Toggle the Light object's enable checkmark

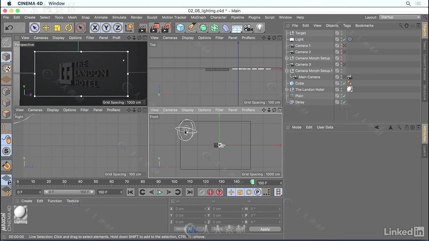tap(344, 39)
